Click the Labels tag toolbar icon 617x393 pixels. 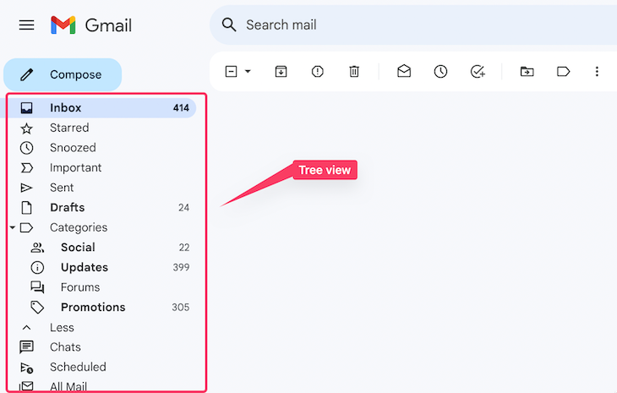click(x=563, y=72)
